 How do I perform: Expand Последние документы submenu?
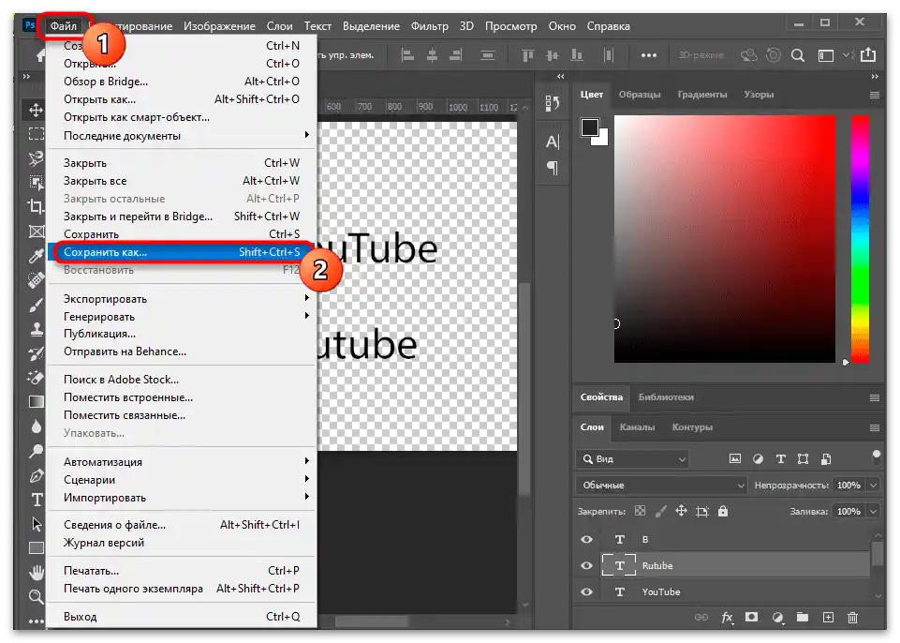point(183,135)
